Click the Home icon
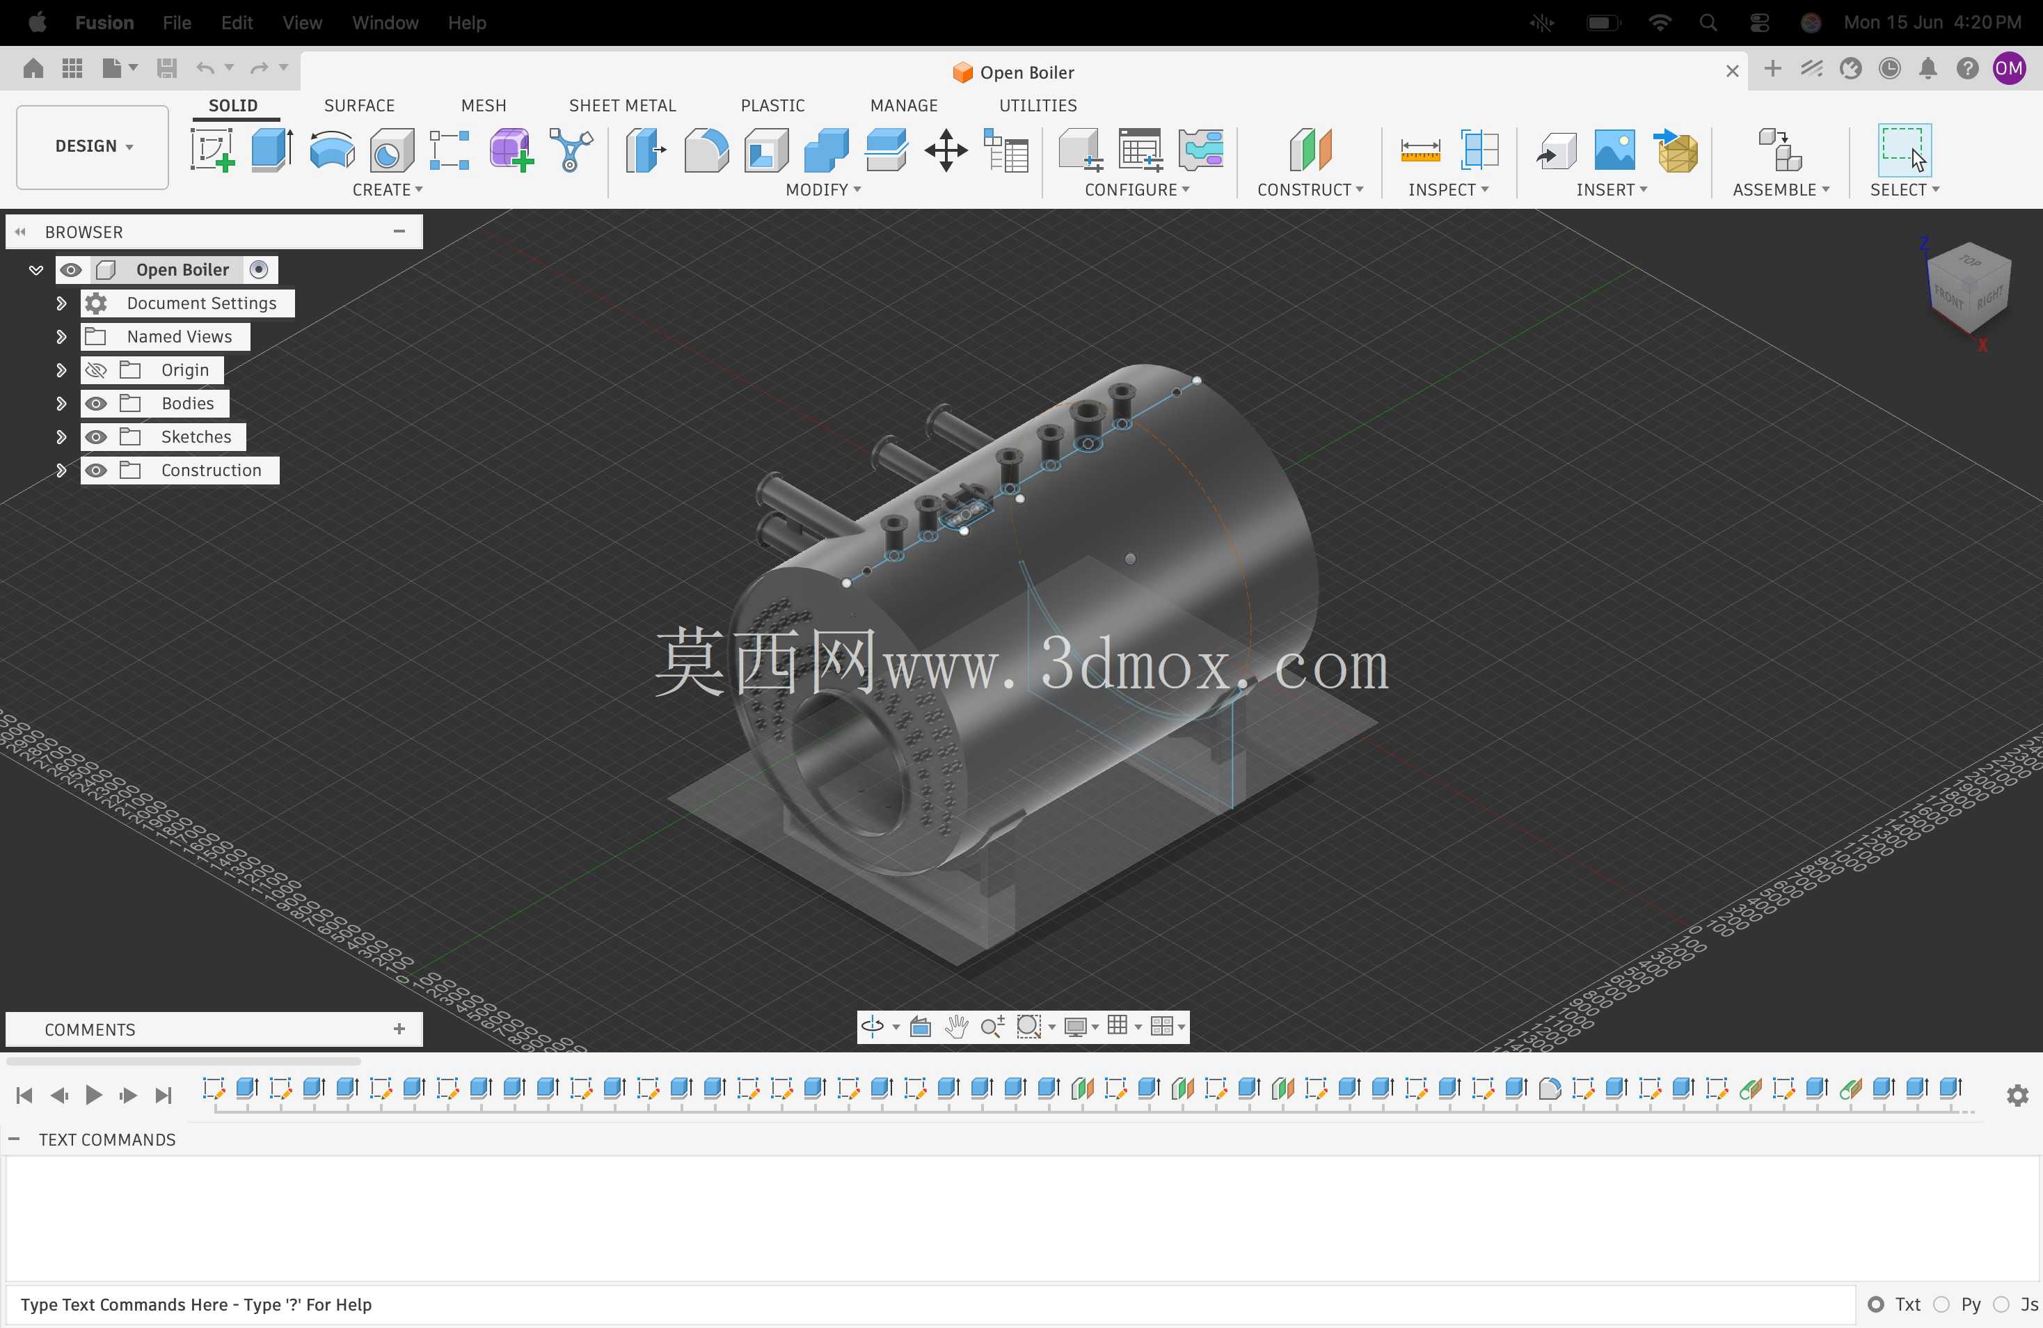This screenshot has width=2043, height=1328. 33,68
